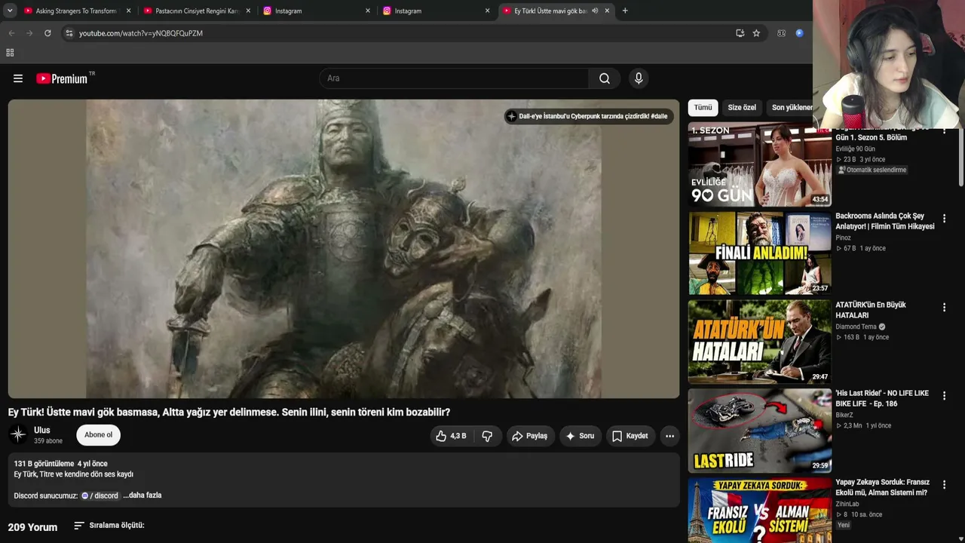The image size is (965, 543).
Task: Open the ATATÜRK'ün En Büyük HATALARI title
Action: coord(871,310)
